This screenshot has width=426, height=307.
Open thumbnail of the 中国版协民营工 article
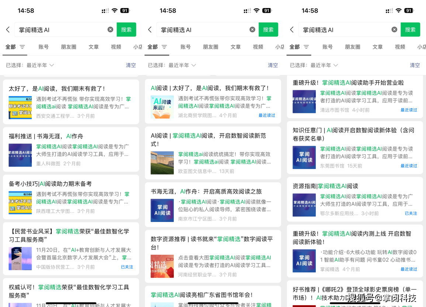[20, 258]
